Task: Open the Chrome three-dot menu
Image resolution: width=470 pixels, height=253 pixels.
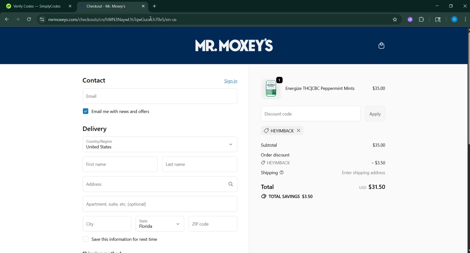Action: pyautogui.click(x=465, y=19)
